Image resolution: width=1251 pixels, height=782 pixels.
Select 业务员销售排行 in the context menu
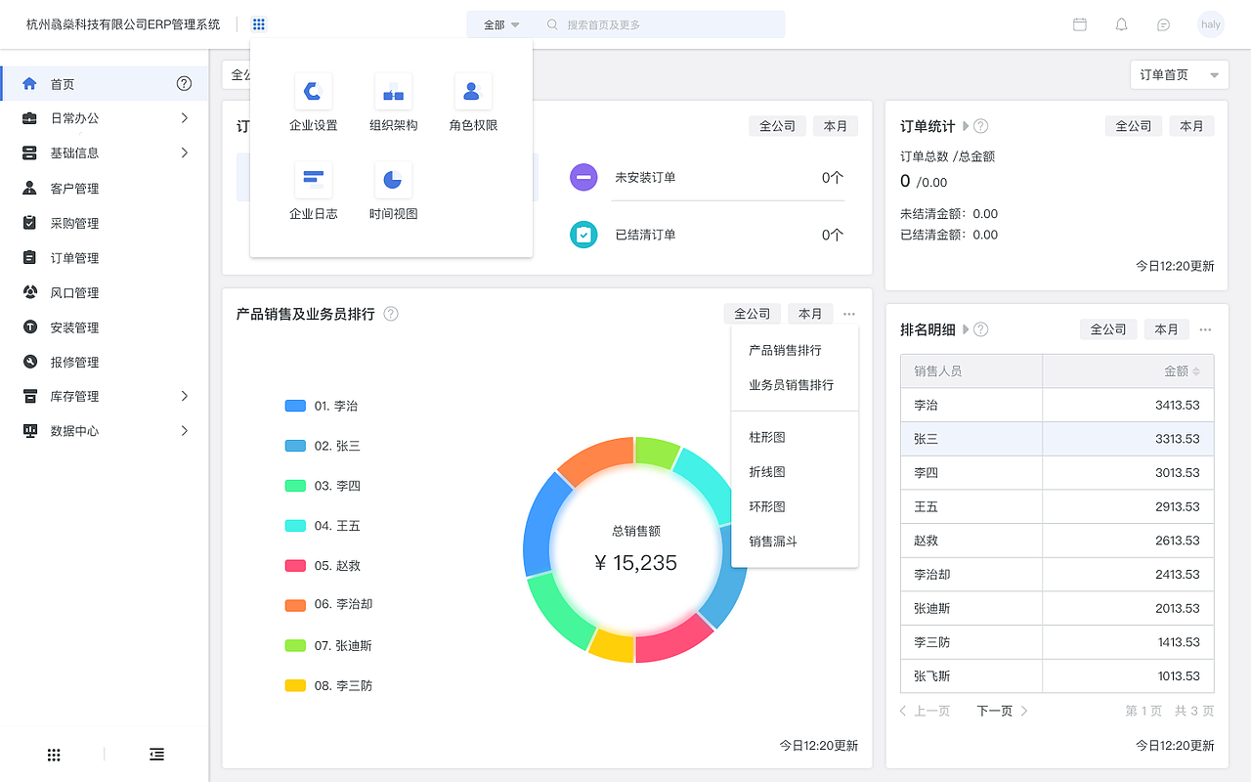tap(794, 384)
